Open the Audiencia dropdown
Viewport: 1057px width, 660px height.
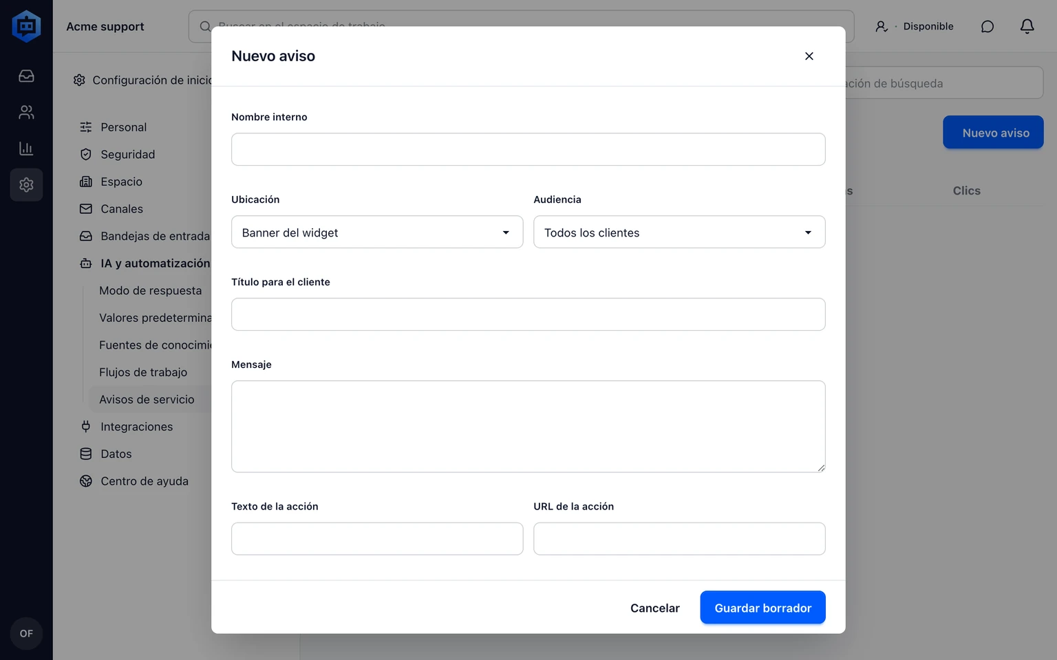pyautogui.click(x=679, y=232)
